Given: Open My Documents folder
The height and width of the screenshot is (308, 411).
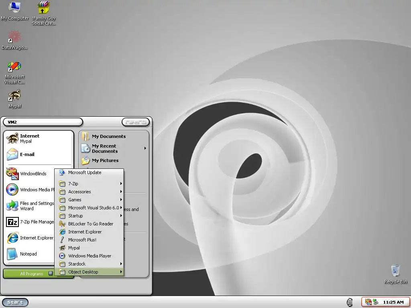Looking at the screenshot, I should (x=114, y=136).
